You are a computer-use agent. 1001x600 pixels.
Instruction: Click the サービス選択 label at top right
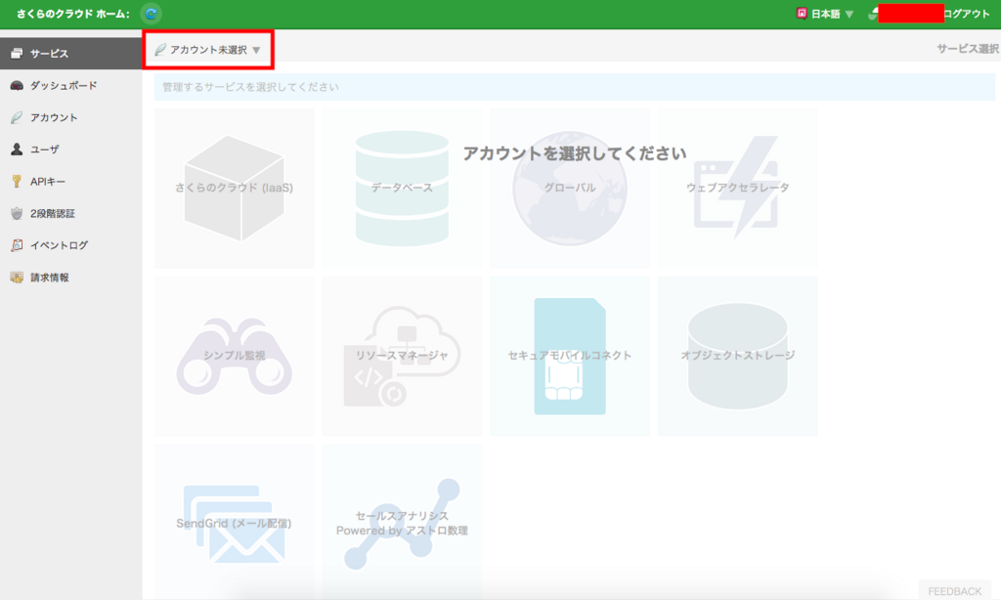968,49
